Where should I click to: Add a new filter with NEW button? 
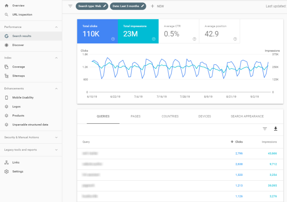(x=157, y=6)
